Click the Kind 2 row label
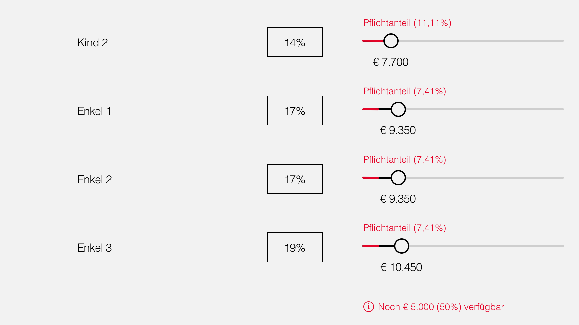 click(93, 42)
